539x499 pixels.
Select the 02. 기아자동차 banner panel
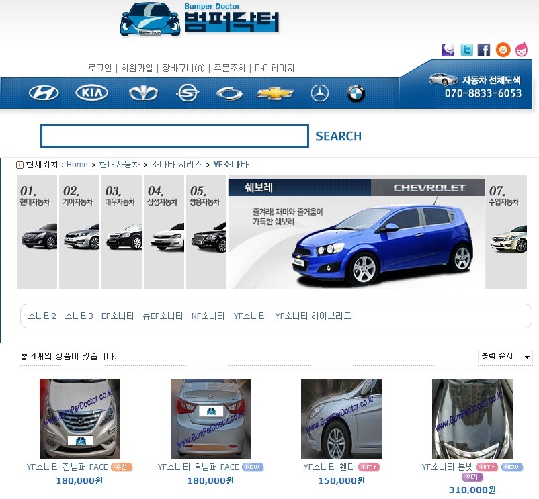(79, 232)
